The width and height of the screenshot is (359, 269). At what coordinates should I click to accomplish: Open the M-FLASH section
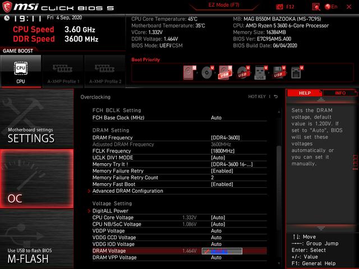[36, 239]
